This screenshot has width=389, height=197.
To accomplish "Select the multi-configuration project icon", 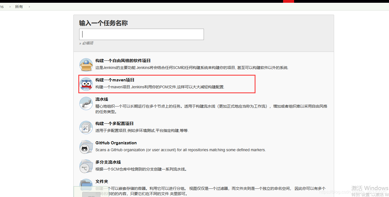I will (86, 127).
